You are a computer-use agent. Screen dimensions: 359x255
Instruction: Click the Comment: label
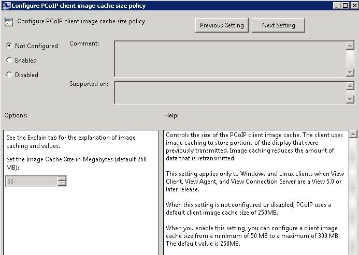coord(84,43)
